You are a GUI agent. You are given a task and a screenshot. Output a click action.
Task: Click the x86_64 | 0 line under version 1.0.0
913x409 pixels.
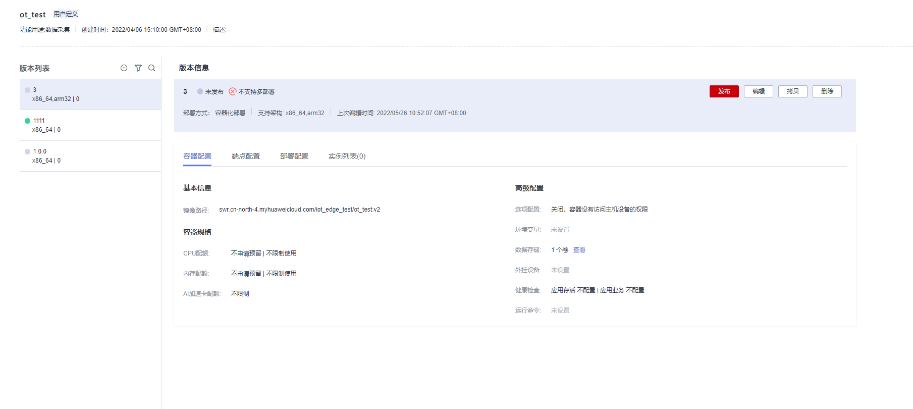[46, 161]
